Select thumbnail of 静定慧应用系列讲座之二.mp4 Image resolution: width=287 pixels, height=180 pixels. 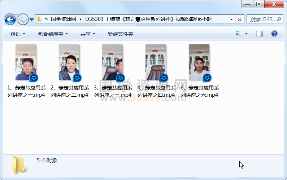coord(69,62)
